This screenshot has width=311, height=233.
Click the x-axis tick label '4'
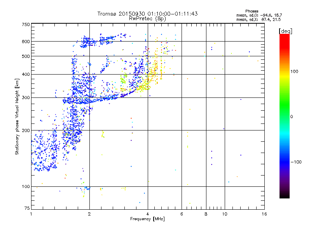[148, 214]
